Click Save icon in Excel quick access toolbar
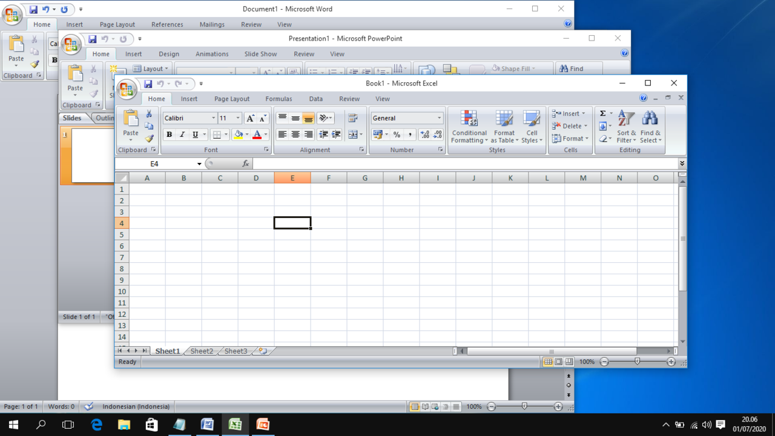 [147, 84]
